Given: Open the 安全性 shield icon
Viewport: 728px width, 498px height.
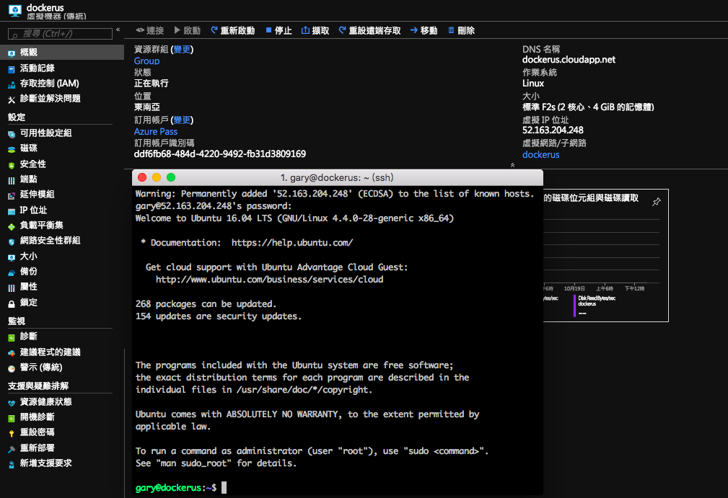Looking at the screenshot, I should coord(12,165).
